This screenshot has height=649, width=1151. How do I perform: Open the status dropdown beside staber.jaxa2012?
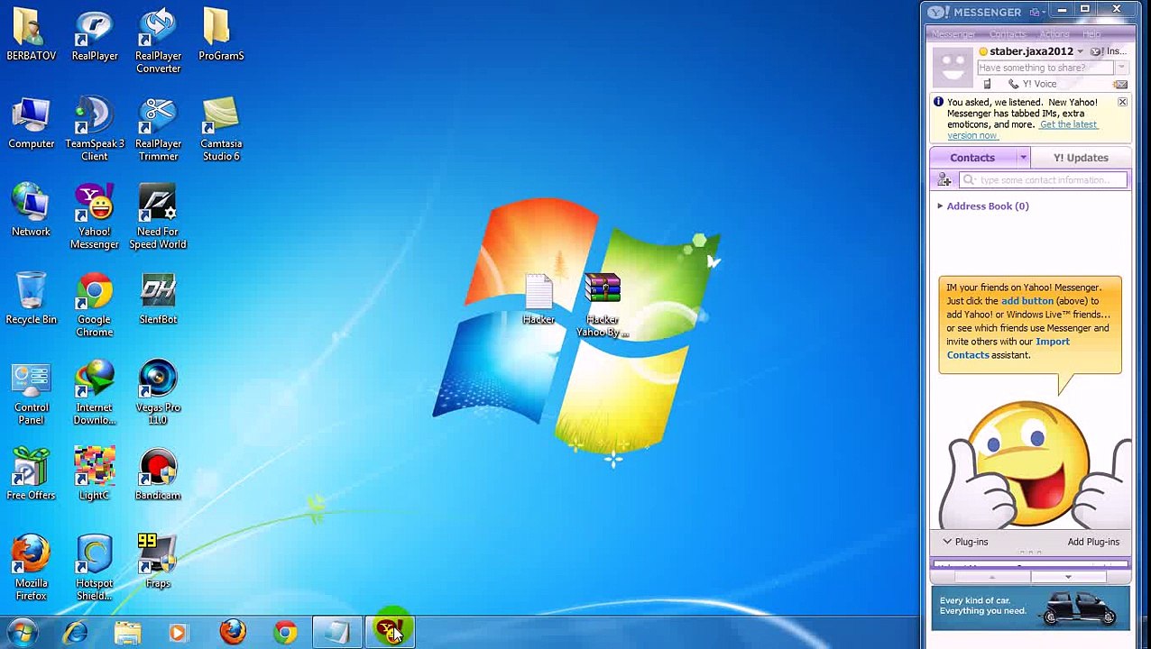coord(1080,52)
